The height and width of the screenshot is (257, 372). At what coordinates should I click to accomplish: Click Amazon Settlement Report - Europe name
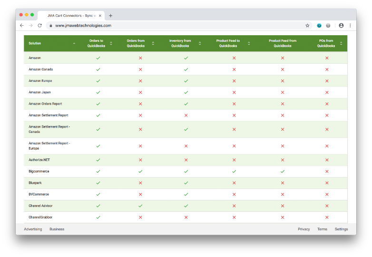point(49,146)
